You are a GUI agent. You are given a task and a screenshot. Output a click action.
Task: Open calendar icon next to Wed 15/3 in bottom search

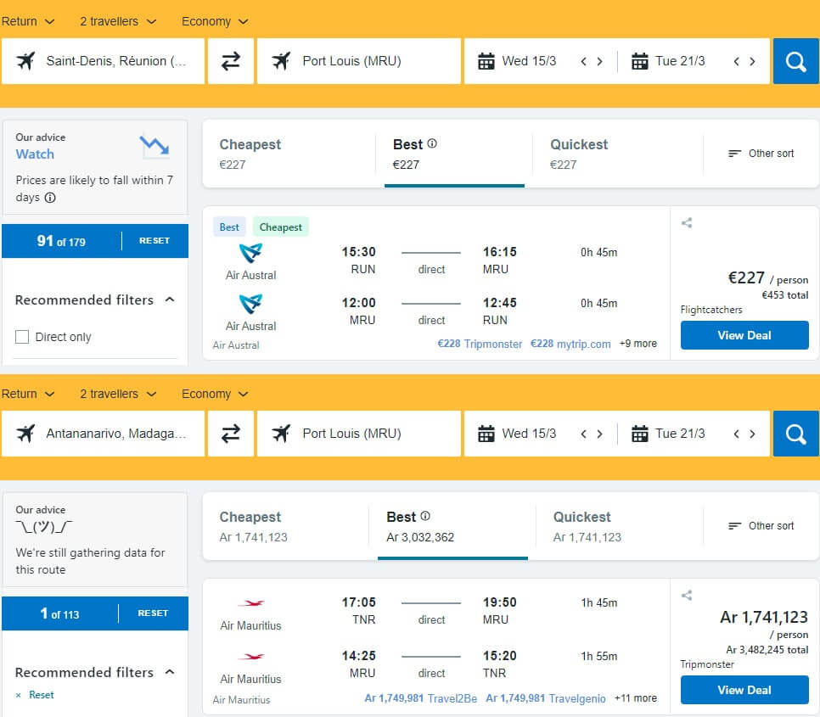click(486, 434)
